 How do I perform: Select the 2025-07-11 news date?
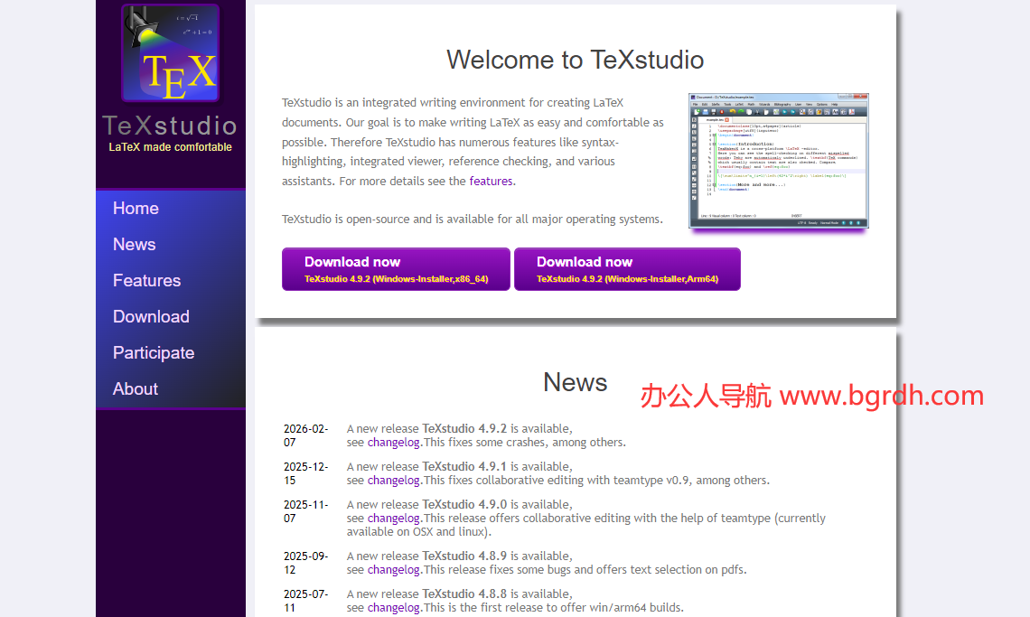click(305, 602)
